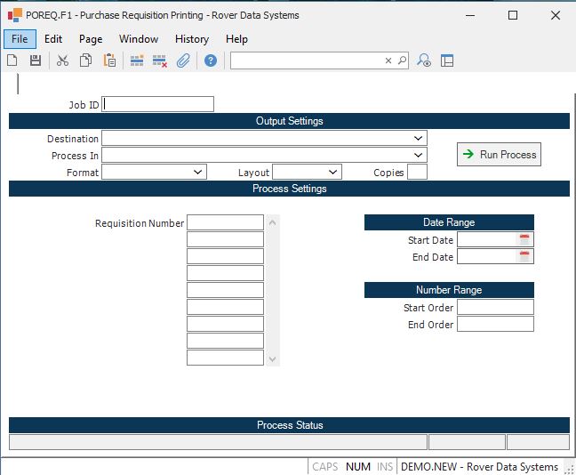The width and height of the screenshot is (576, 475).
Task: Click the delete row icon with red X
Action: tap(160, 60)
